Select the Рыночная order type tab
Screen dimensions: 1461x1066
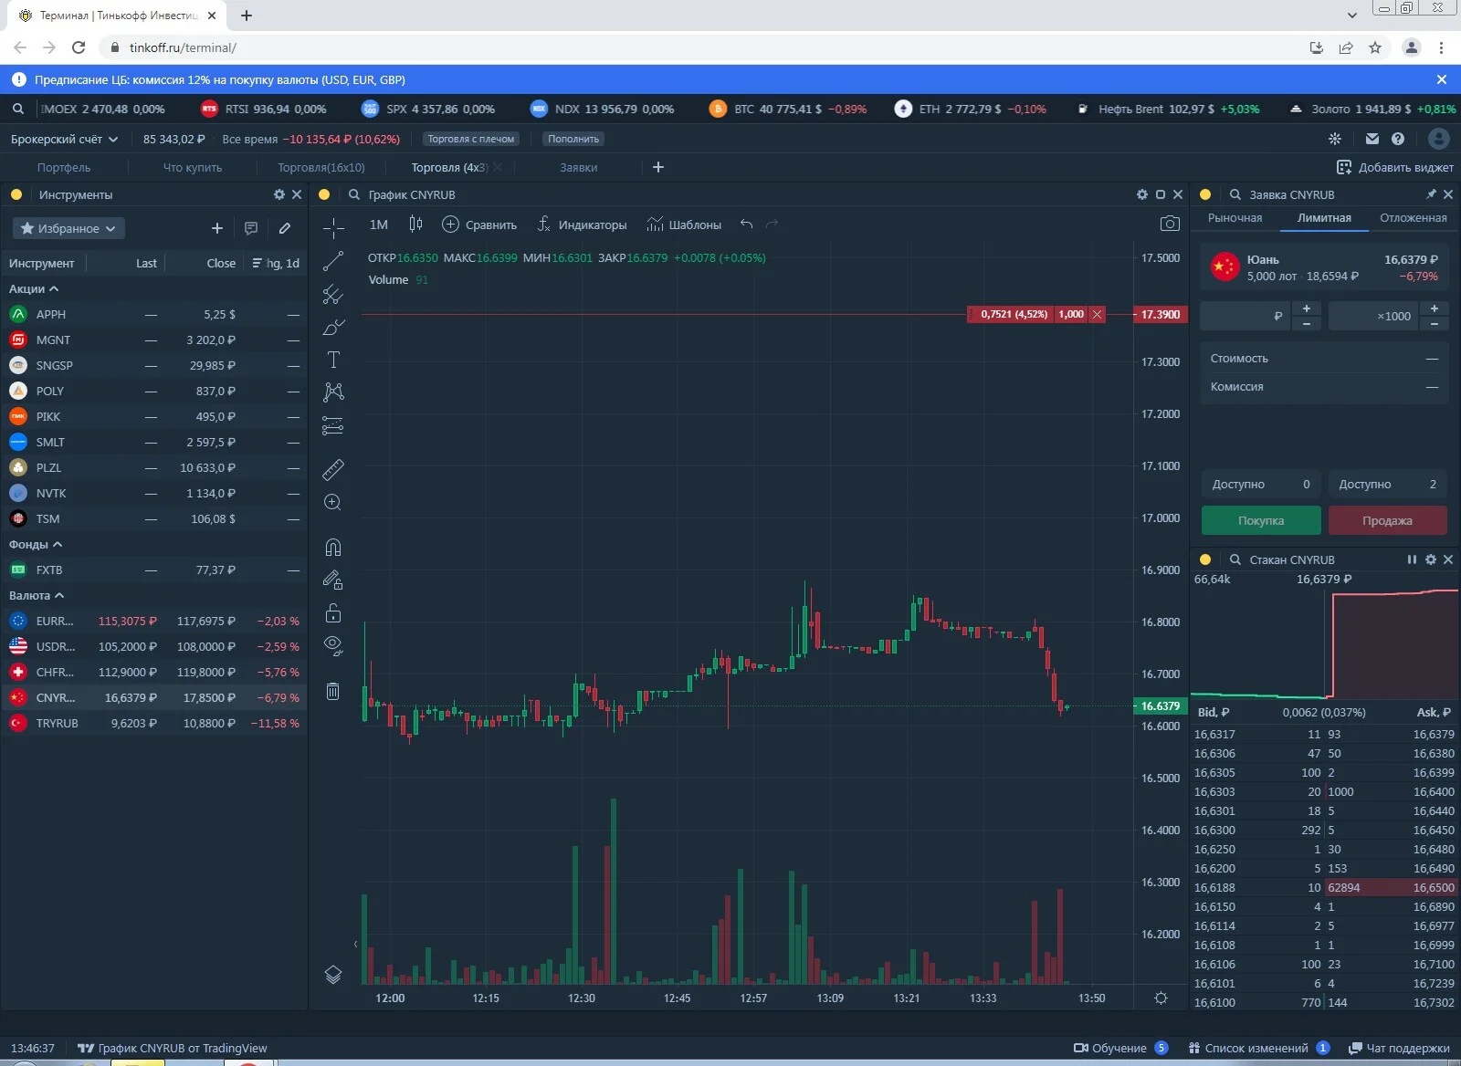coord(1235,218)
